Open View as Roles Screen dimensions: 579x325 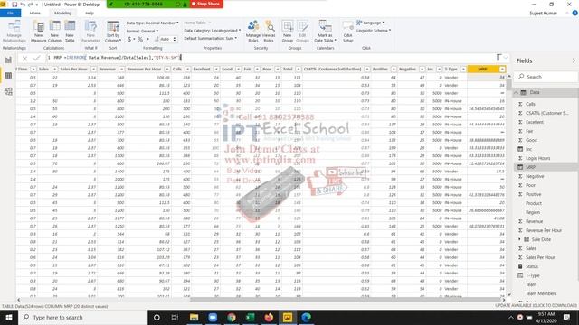[x=269, y=32]
